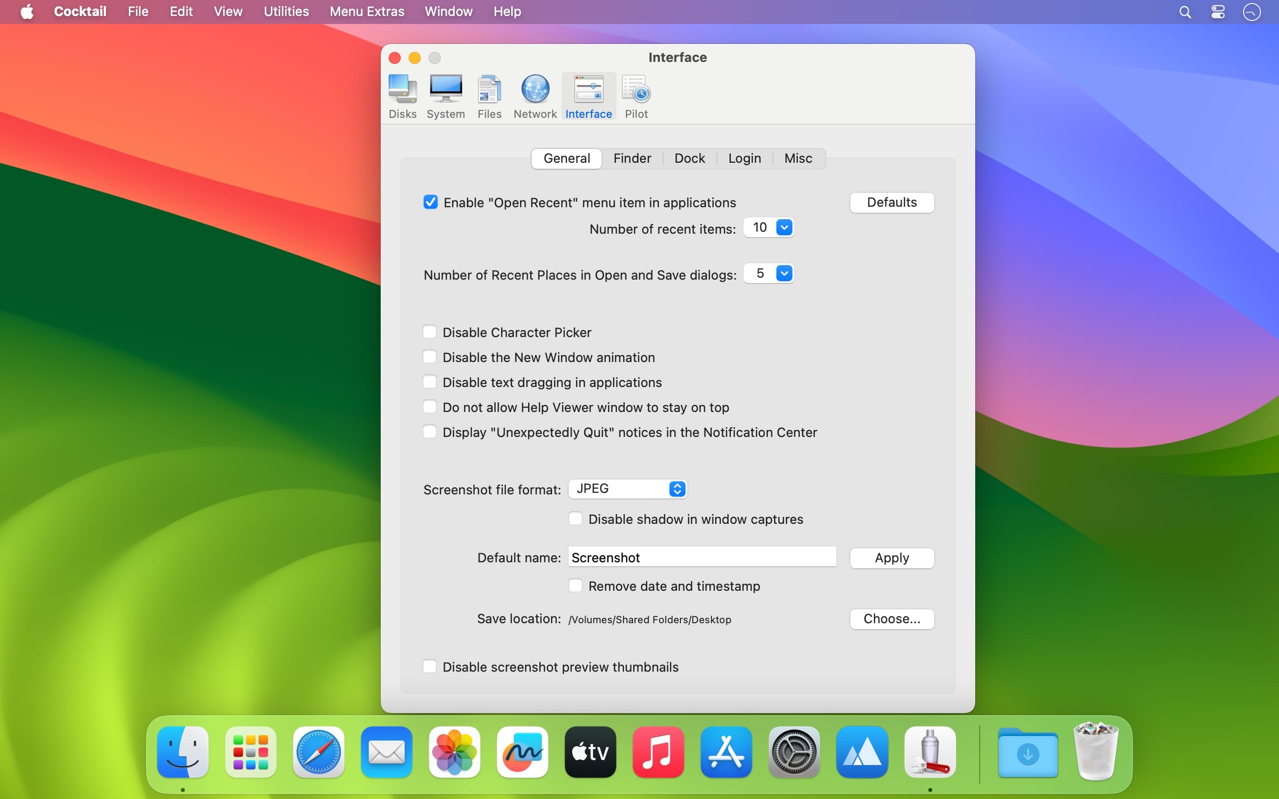The image size is (1279, 799).
Task: Check Disable screenshot preview thumbnails
Action: click(430, 666)
